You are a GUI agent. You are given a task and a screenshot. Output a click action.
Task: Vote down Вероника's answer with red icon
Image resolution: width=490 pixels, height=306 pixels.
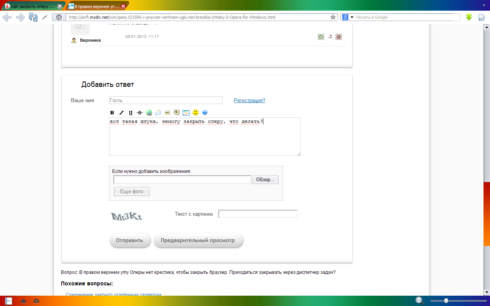(338, 37)
